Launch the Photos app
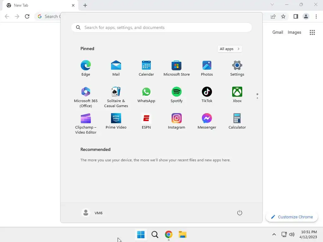323x242 pixels. tap(207, 68)
